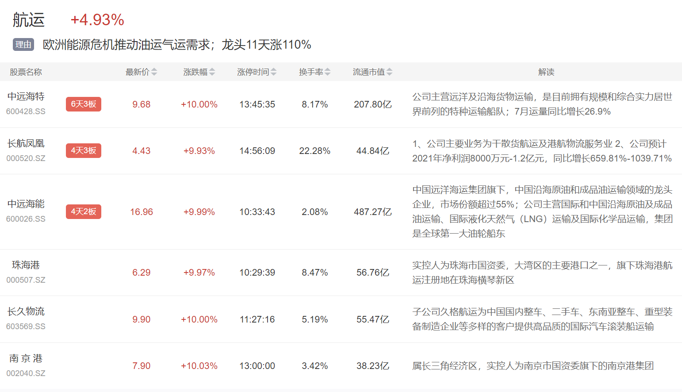Click limit-up time 10:33:43

tap(257, 212)
